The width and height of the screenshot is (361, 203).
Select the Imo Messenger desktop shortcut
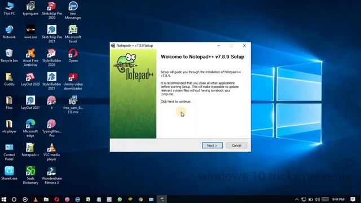click(73, 10)
